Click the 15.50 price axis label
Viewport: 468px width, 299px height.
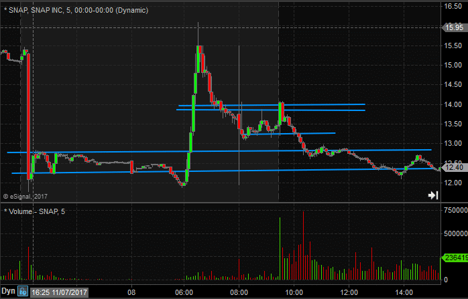pos(453,45)
